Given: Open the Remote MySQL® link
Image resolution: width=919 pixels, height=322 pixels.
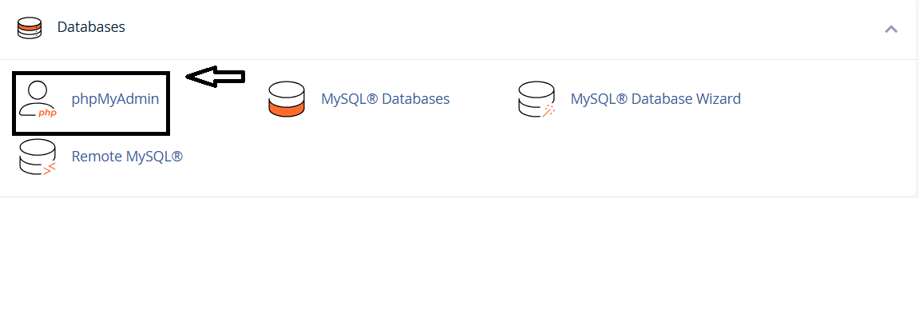Looking at the screenshot, I should pyautogui.click(x=127, y=157).
